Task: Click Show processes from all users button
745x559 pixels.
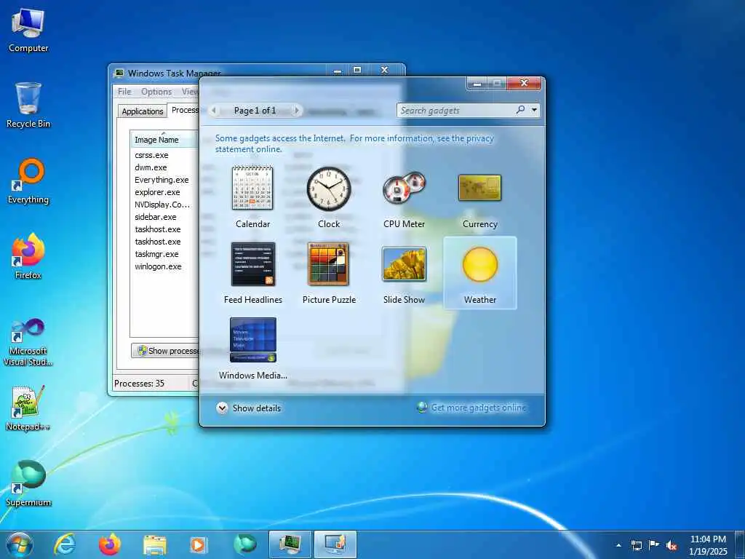Action: click(x=165, y=350)
